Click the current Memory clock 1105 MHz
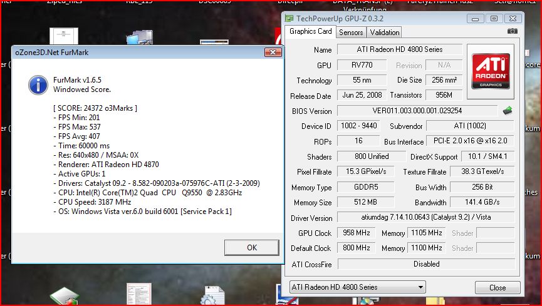 [x=427, y=233]
